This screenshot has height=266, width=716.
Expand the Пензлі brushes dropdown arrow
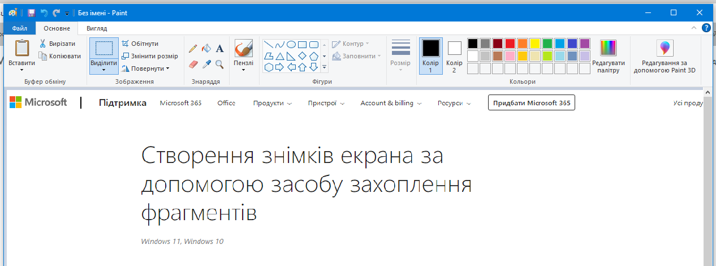click(243, 70)
